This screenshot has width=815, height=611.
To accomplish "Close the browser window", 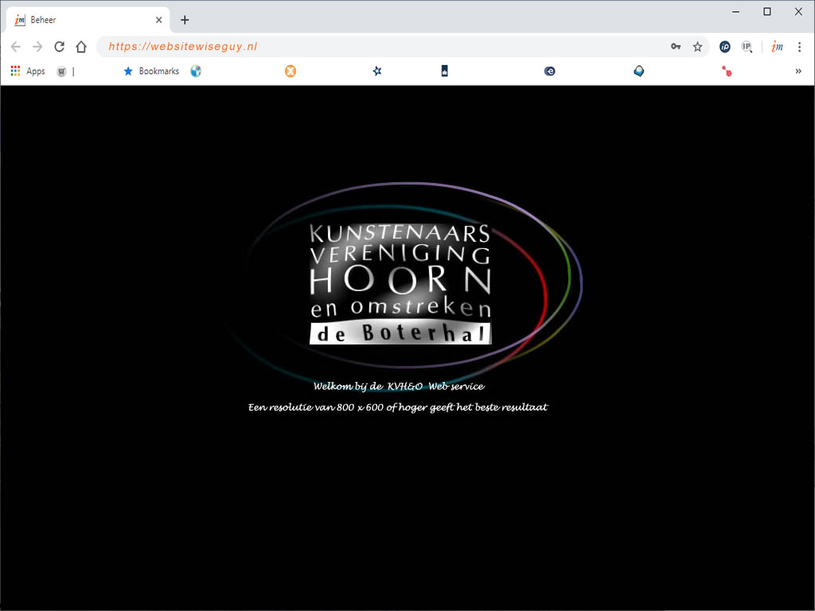I will tap(798, 11).
